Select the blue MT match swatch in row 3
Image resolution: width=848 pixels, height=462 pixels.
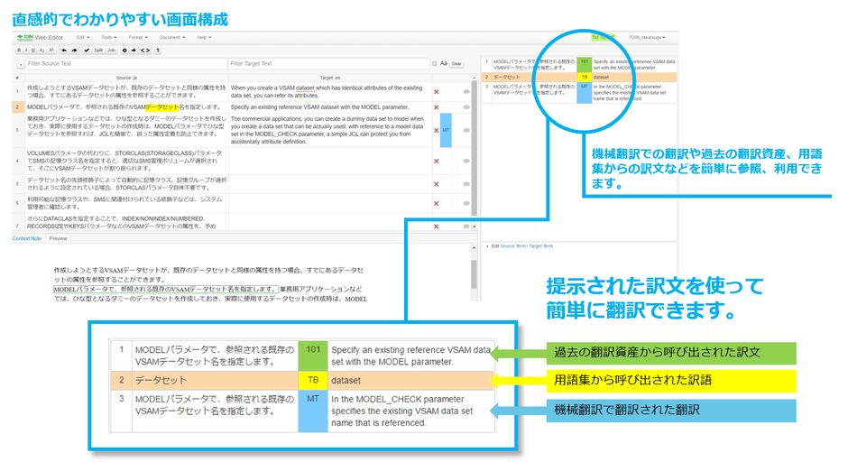(445, 130)
